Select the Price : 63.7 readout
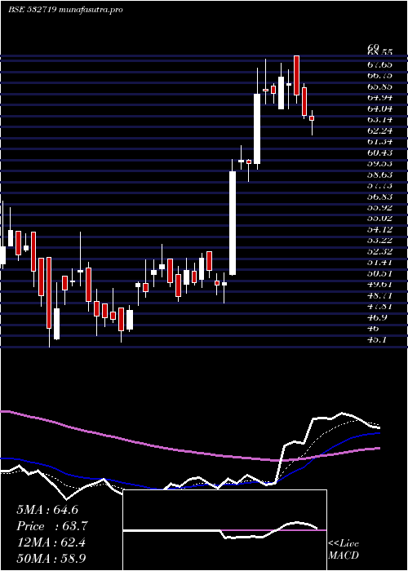The image size is (408, 571). pyautogui.click(x=52, y=526)
